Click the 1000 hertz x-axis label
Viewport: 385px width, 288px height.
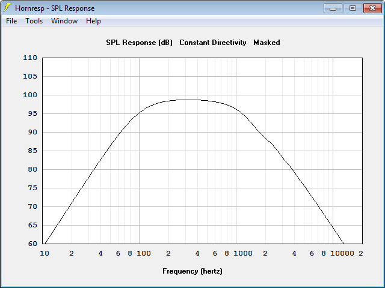243,253
